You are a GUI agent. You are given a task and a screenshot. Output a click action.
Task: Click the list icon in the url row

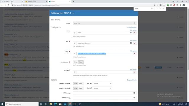coord(131,43)
